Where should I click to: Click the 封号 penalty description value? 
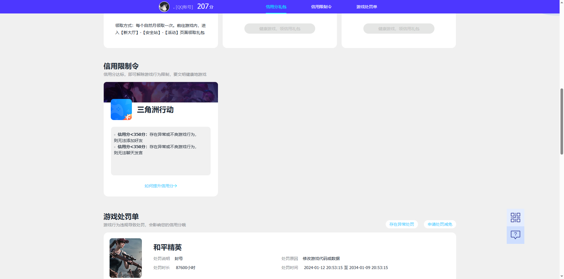click(179, 259)
